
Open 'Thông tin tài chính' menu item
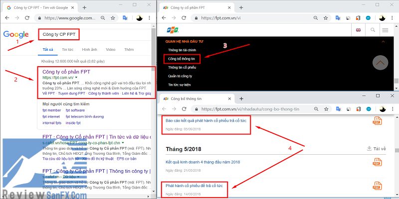coord(182,50)
